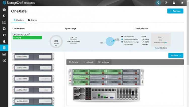Click the Deduplication Savings legend entry
189x107 pixels.
point(130,42)
